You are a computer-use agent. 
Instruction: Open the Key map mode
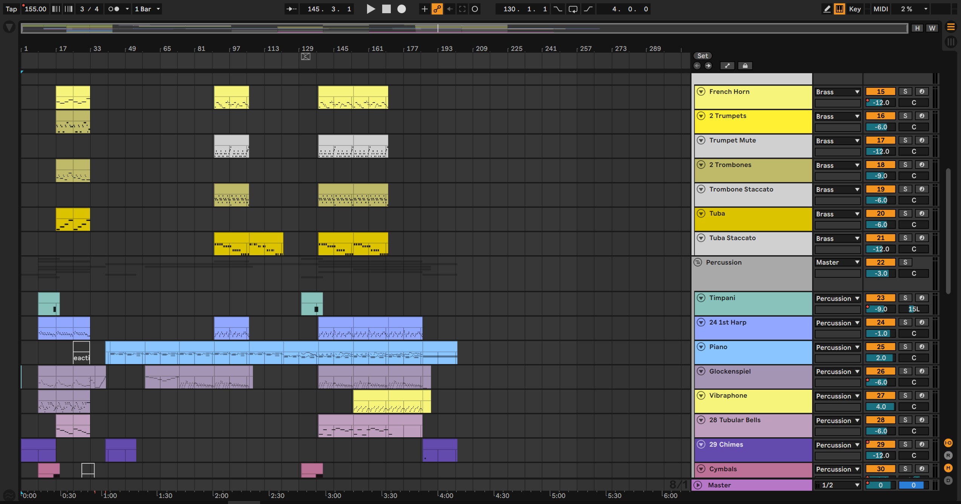click(x=855, y=9)
